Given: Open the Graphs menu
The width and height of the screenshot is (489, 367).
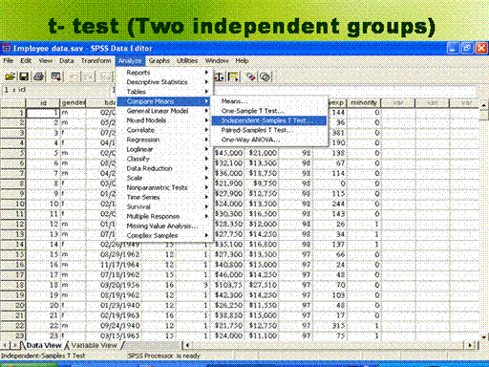Looking at the screenshot, I should click(159, 60).
